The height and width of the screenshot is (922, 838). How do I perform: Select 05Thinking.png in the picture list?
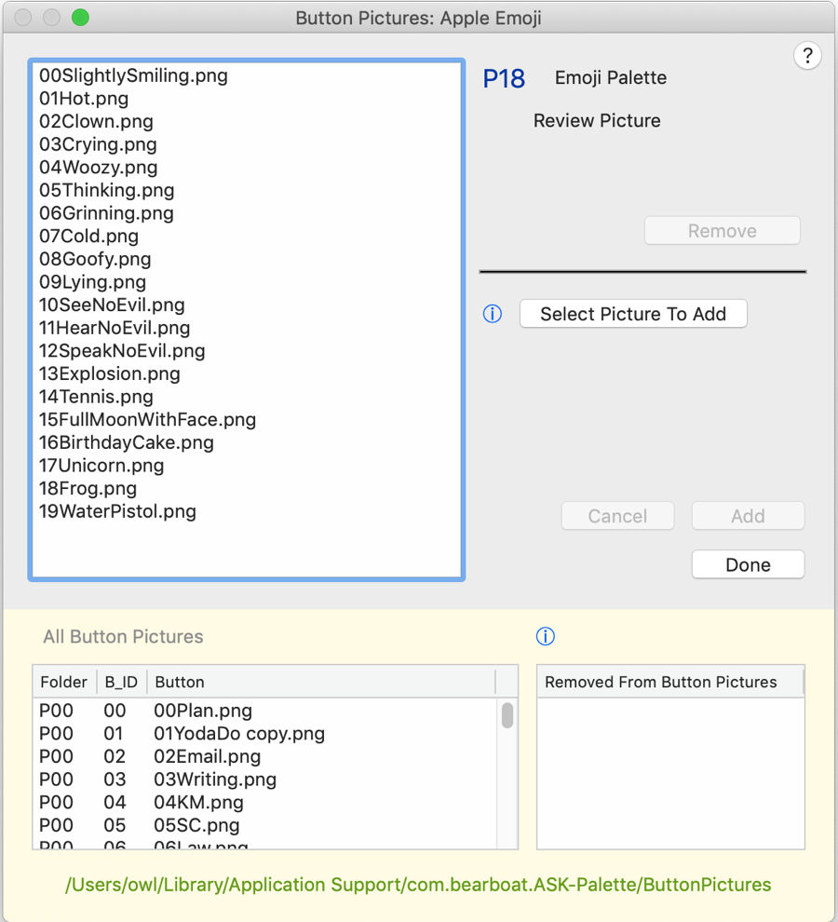(106, 190)
